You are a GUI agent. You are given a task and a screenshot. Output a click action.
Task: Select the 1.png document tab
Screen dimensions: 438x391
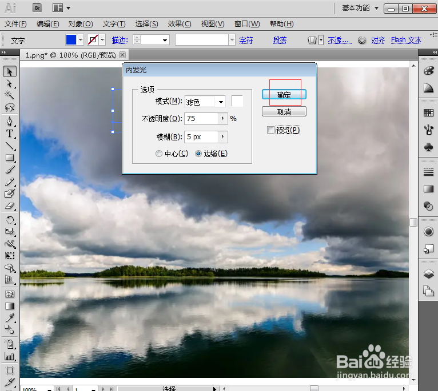[70, 55]
